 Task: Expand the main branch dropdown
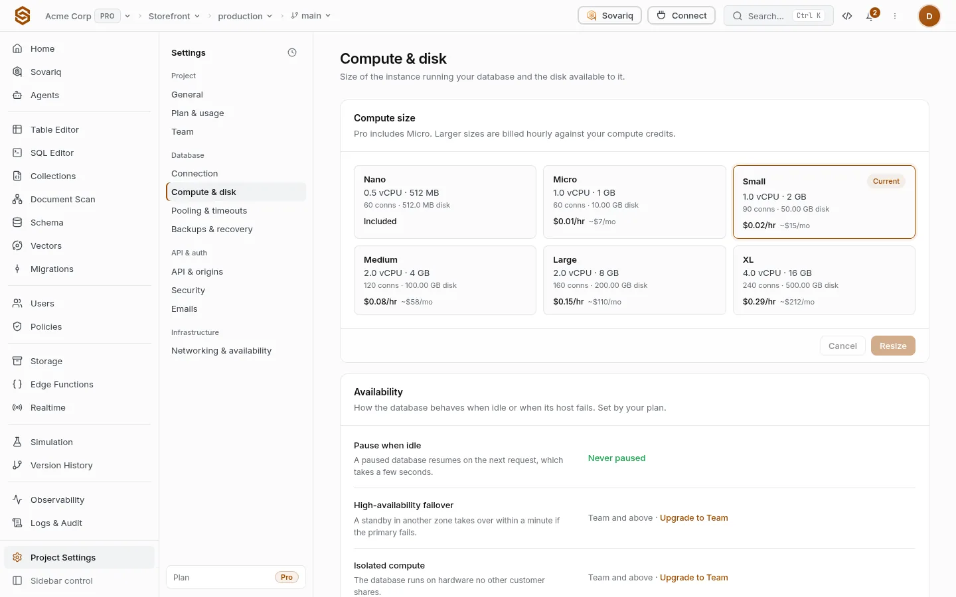point(311,16)
